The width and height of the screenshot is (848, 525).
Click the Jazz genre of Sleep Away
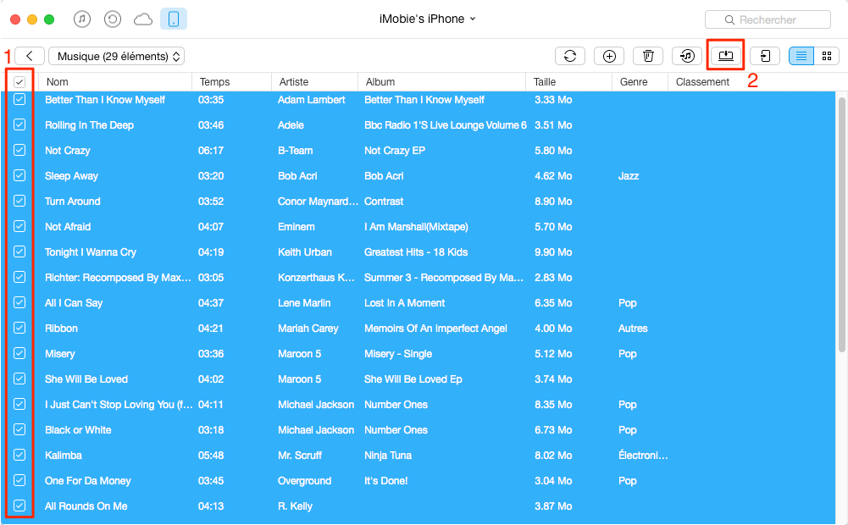[x=629, y=176]
